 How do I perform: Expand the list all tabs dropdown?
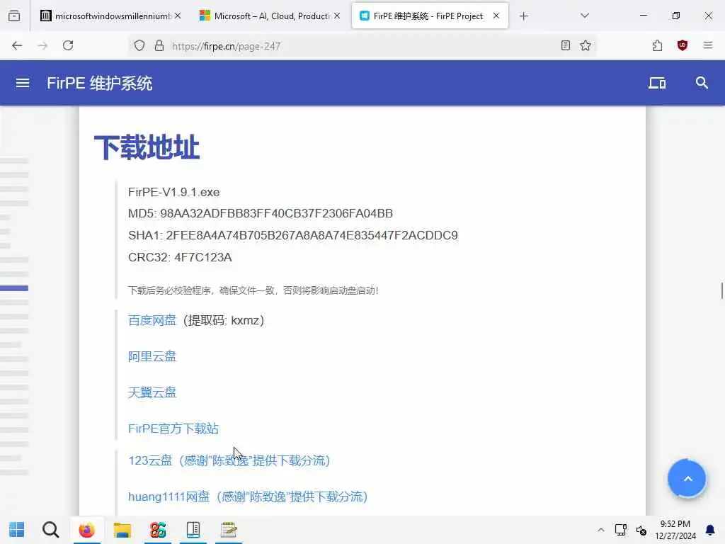click(x=584, y=16)
